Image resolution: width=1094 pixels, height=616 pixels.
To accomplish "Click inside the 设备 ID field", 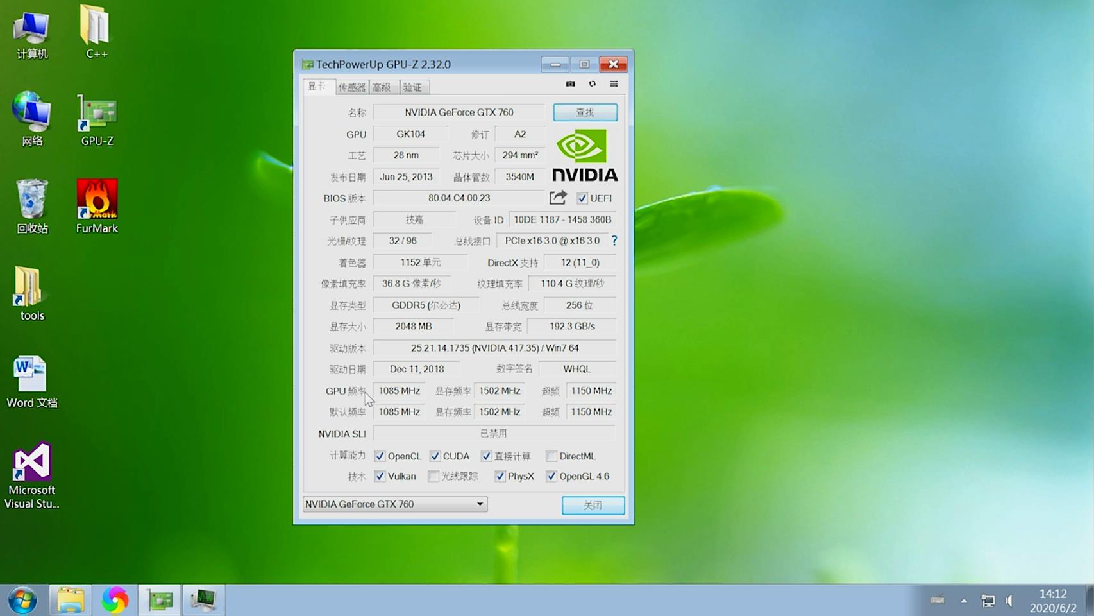I will point(561,219).
